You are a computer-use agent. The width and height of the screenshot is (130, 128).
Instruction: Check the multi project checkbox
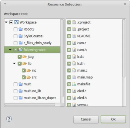15,84
